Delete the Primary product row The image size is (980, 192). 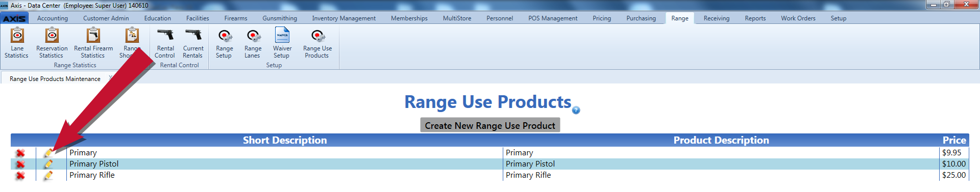(x=20, y=153)
